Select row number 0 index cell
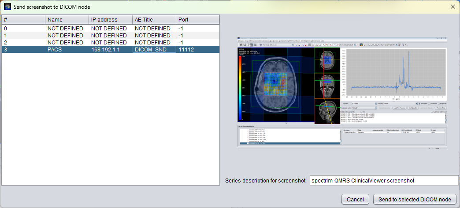Viewport: 460px width, 208px height. point(23,29)
